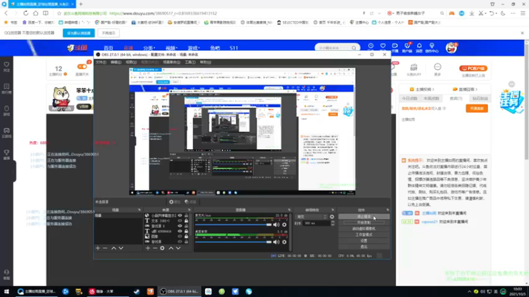Image resolution: width=529 pixels, height=297 pixels.
Task: Open Windows Start menu
Action: (7, 292)
